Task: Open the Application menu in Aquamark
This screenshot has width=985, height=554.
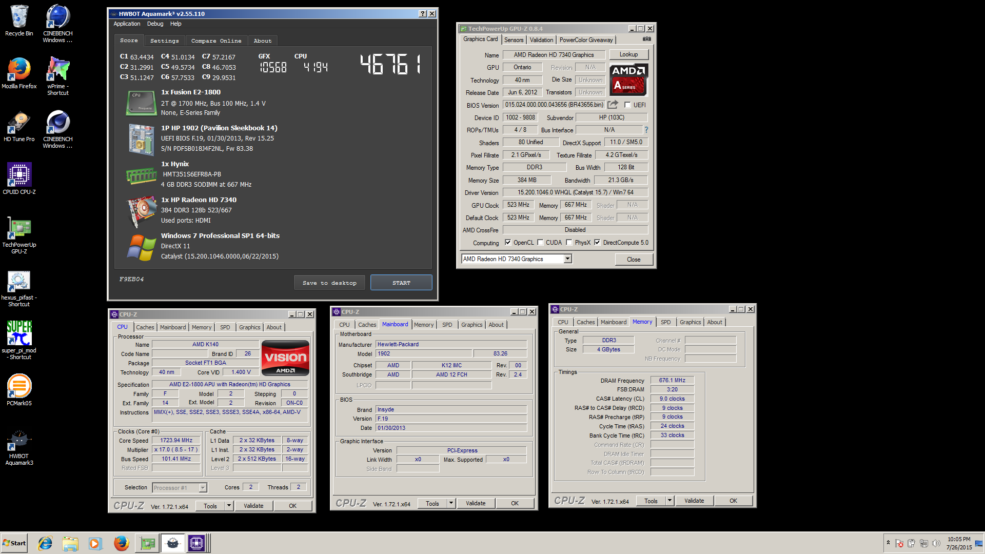Action: pos(127,24)
